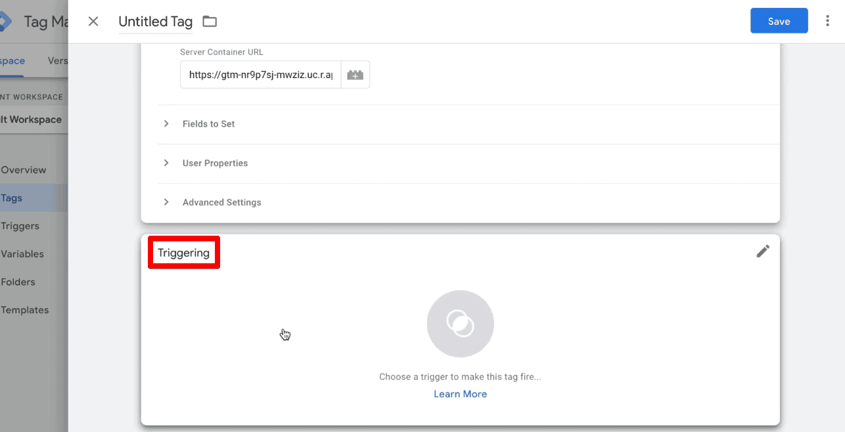Open the folder icon beside Untitled Tag

[210, 22]
